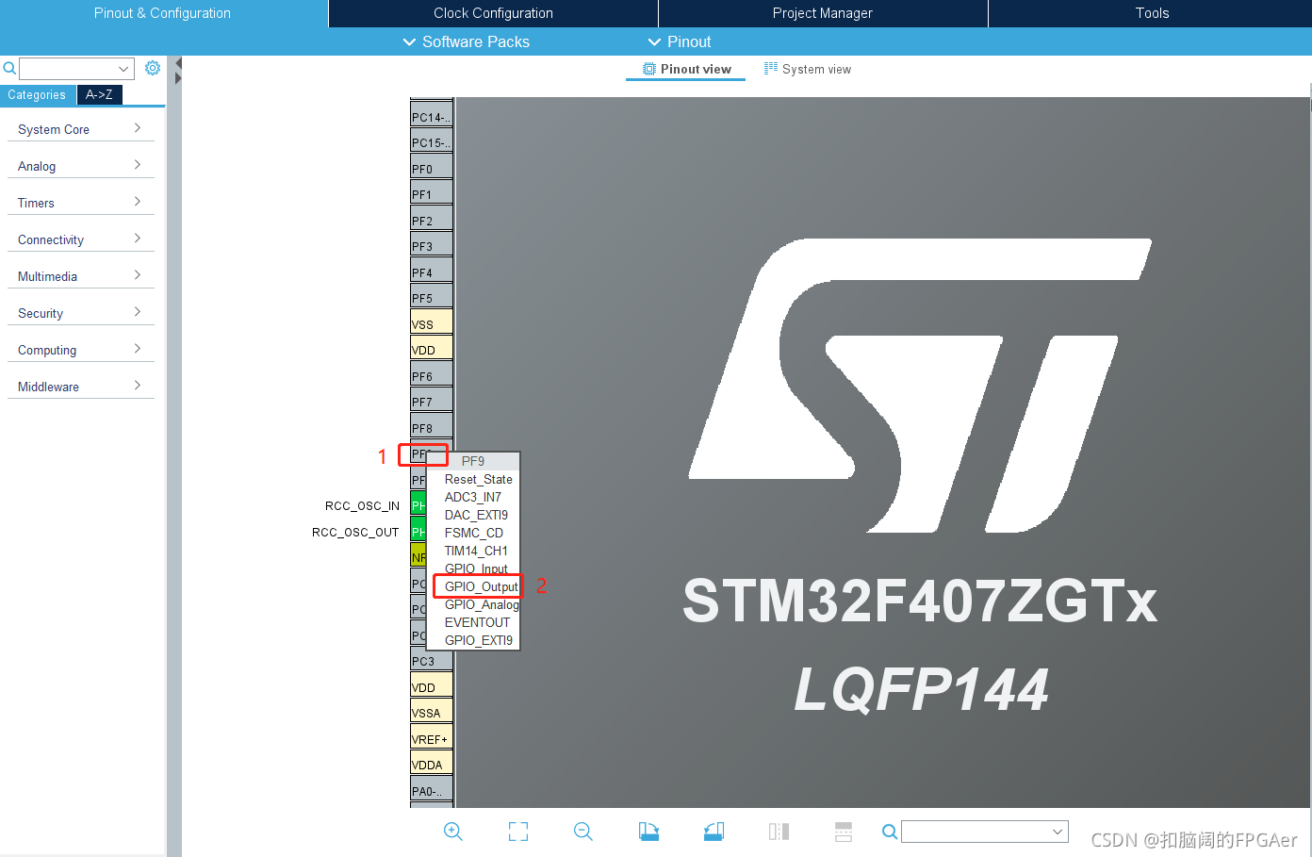Click pin PF7 on the chip
The height and width of the screenshot is (857, 1312).
click(x=432, y=401)
